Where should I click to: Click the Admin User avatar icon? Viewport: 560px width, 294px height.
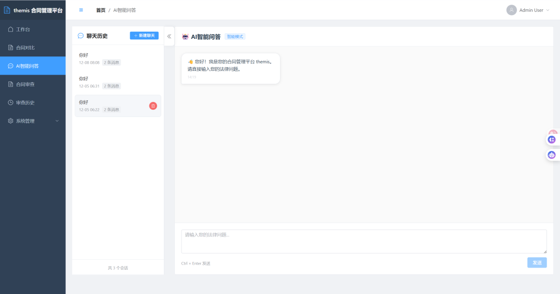[x=511, y=10]
